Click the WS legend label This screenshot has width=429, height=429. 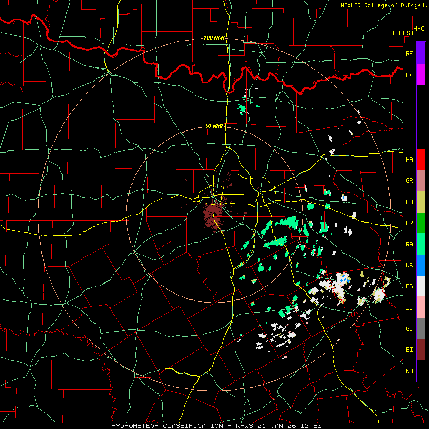click(409, 266)
